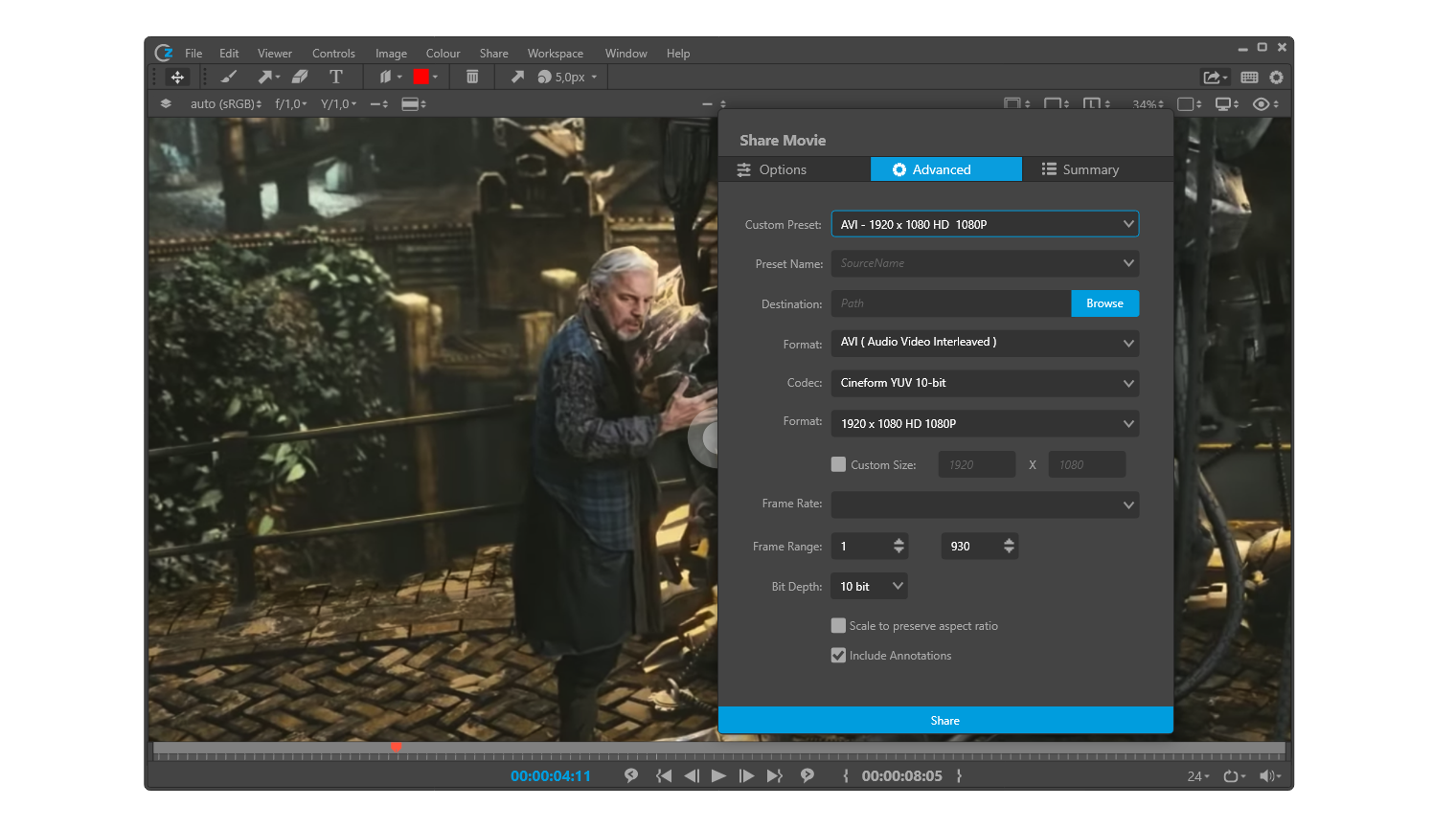Click the Destination Path input field
This screenshot has width=1433, height=829.
click(x=951, y=303)
